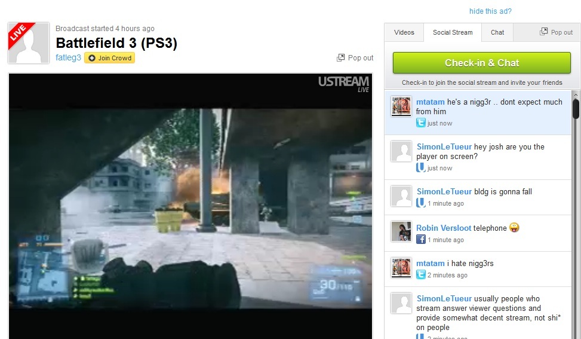This screenshot has height=339, width=581.
Task: Click Ustream icon under 'bldg is gonna fall'
Action: pyautogui.click(x=420, y=203)
